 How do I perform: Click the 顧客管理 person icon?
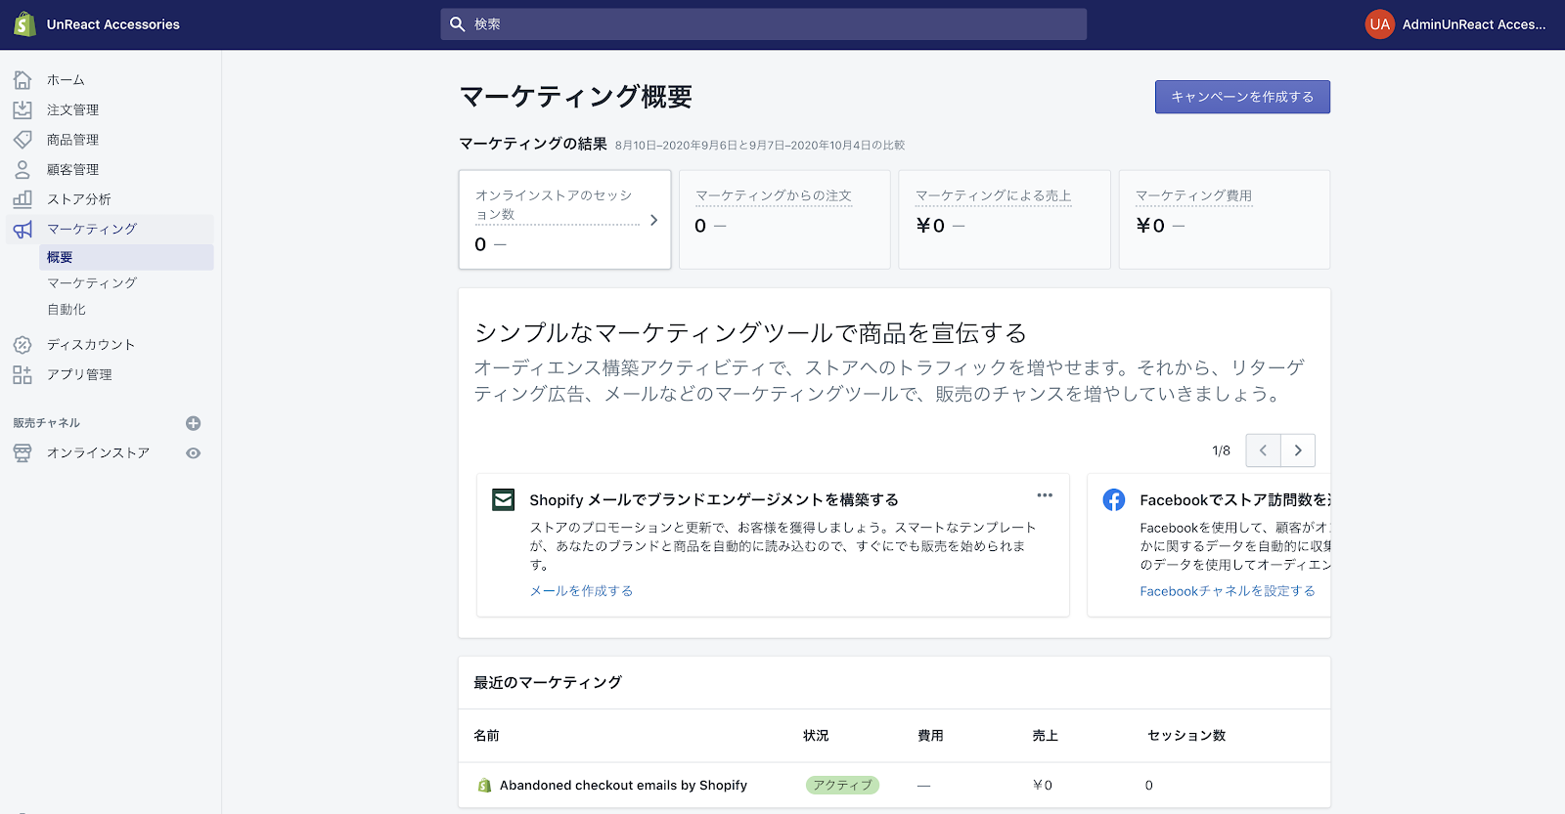(22, 169)
